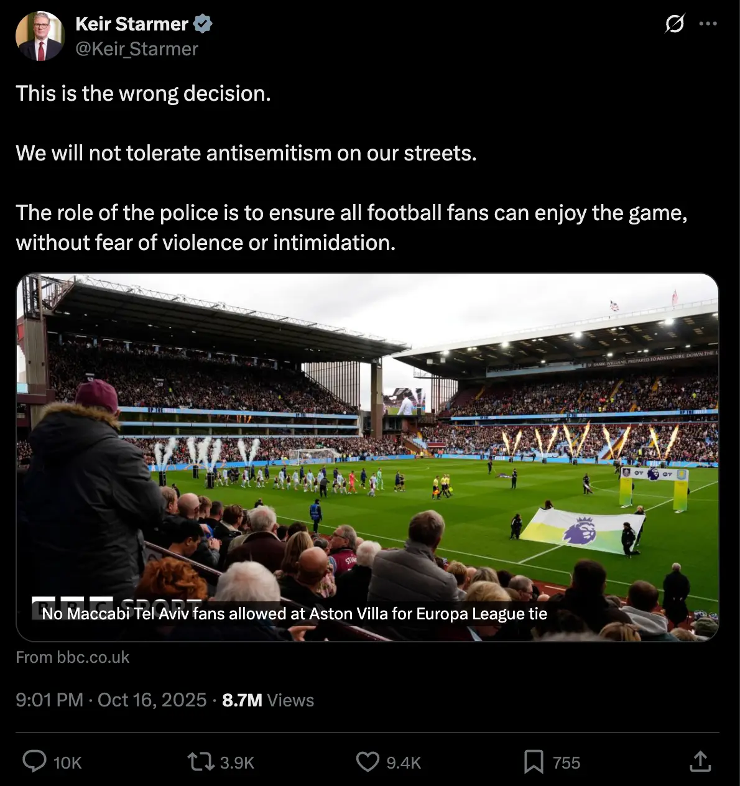Screen dimensions: 740x786
Task: Click the 9:01 PM Oct 16, 2025 timestamp
Action: click(x=111, y=700)
